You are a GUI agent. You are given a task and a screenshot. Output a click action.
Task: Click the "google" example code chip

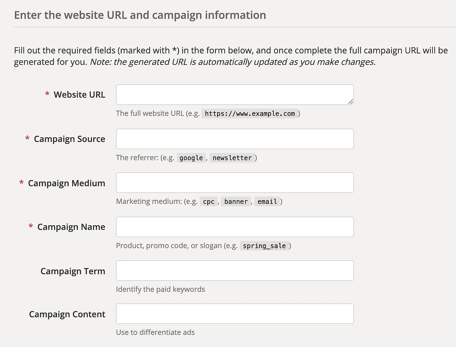[191, 158]
